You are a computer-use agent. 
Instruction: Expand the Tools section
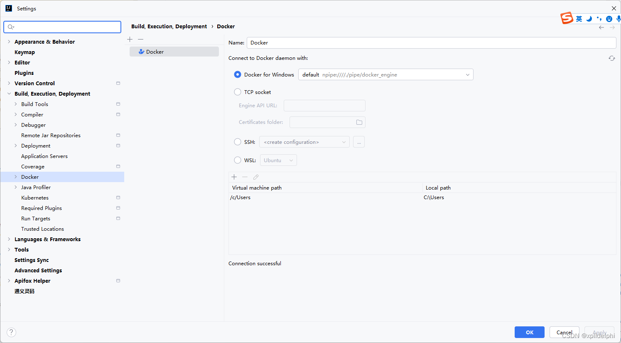click(9, 249)
